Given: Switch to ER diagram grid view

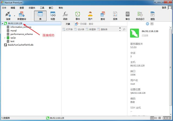Looking at the screenshot, I should coord(160,118).
